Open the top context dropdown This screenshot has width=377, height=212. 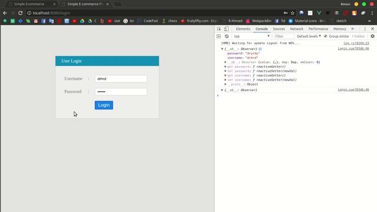(252, 37)
